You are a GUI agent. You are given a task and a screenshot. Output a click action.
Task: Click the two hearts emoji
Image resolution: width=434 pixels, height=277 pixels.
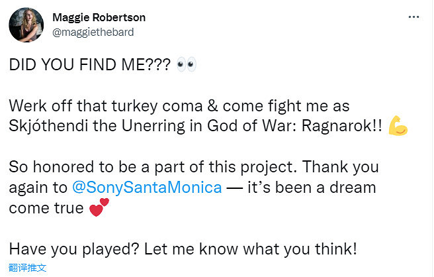[99, 209]
